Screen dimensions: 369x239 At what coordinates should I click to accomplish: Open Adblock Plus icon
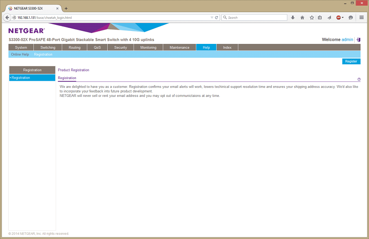pyautogui.click(x=339, y=18)
